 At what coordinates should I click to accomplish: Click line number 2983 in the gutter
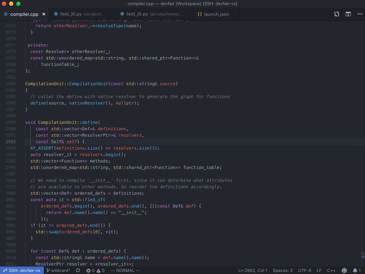pos(11,84)
